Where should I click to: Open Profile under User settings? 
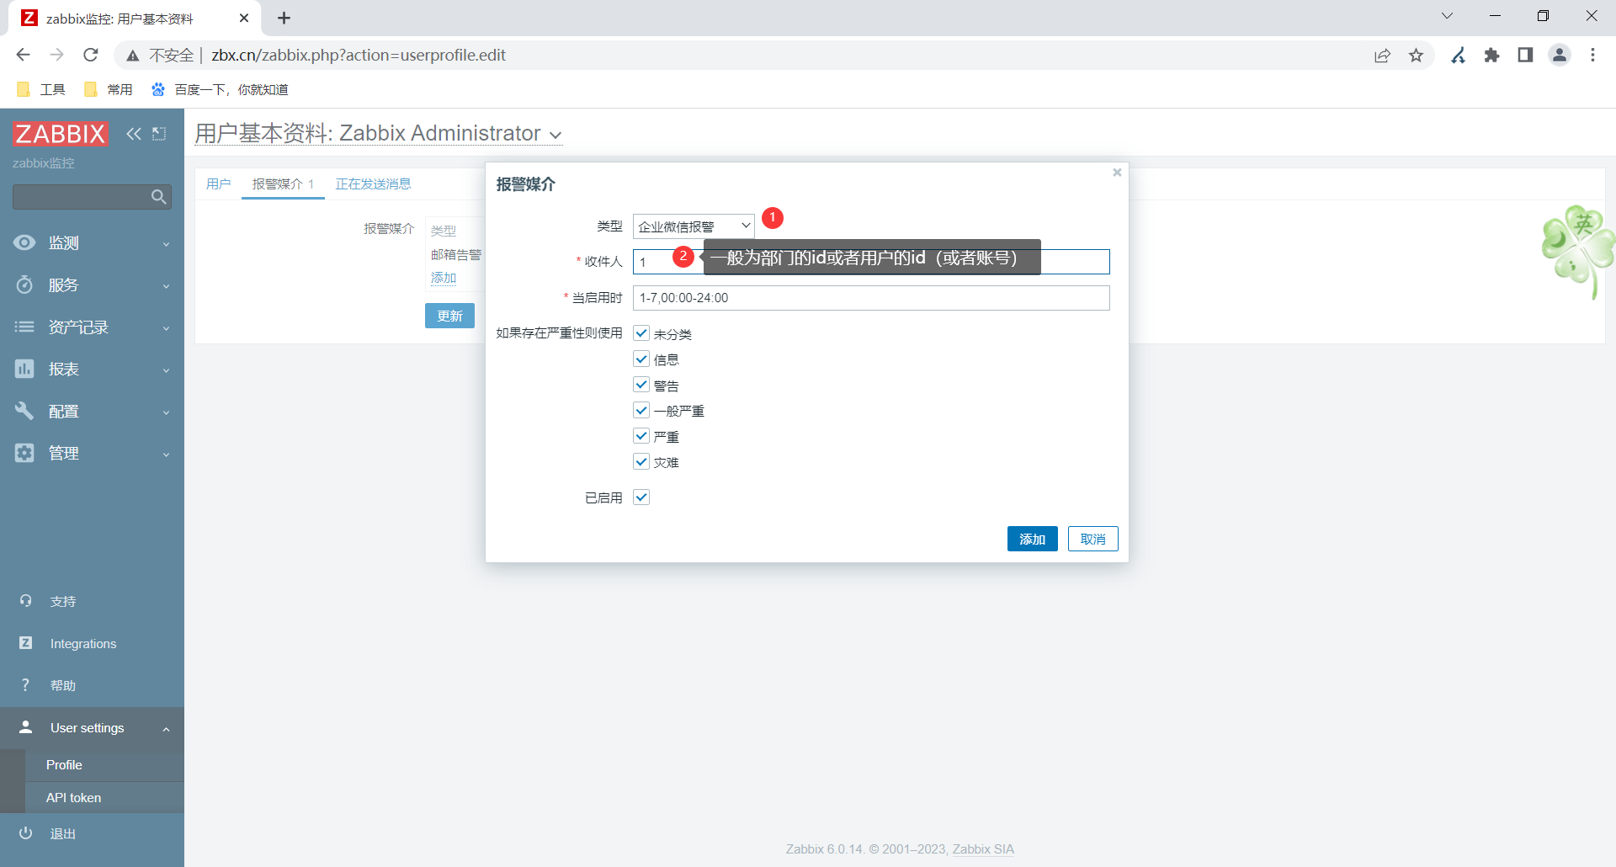pos(64,764)
